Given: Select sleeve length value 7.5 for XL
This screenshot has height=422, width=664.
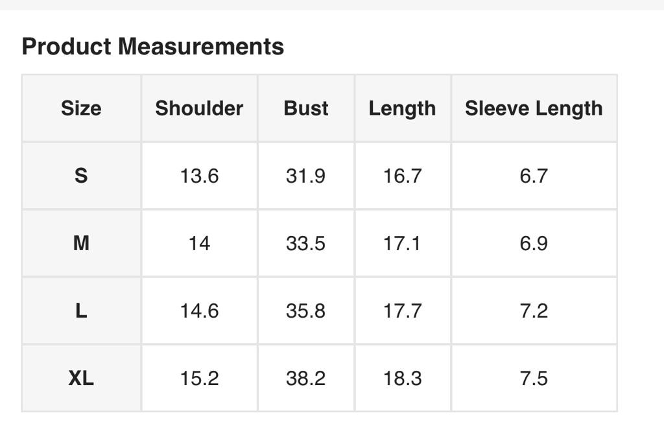Looking at the screenshot, I should (534, 378).
